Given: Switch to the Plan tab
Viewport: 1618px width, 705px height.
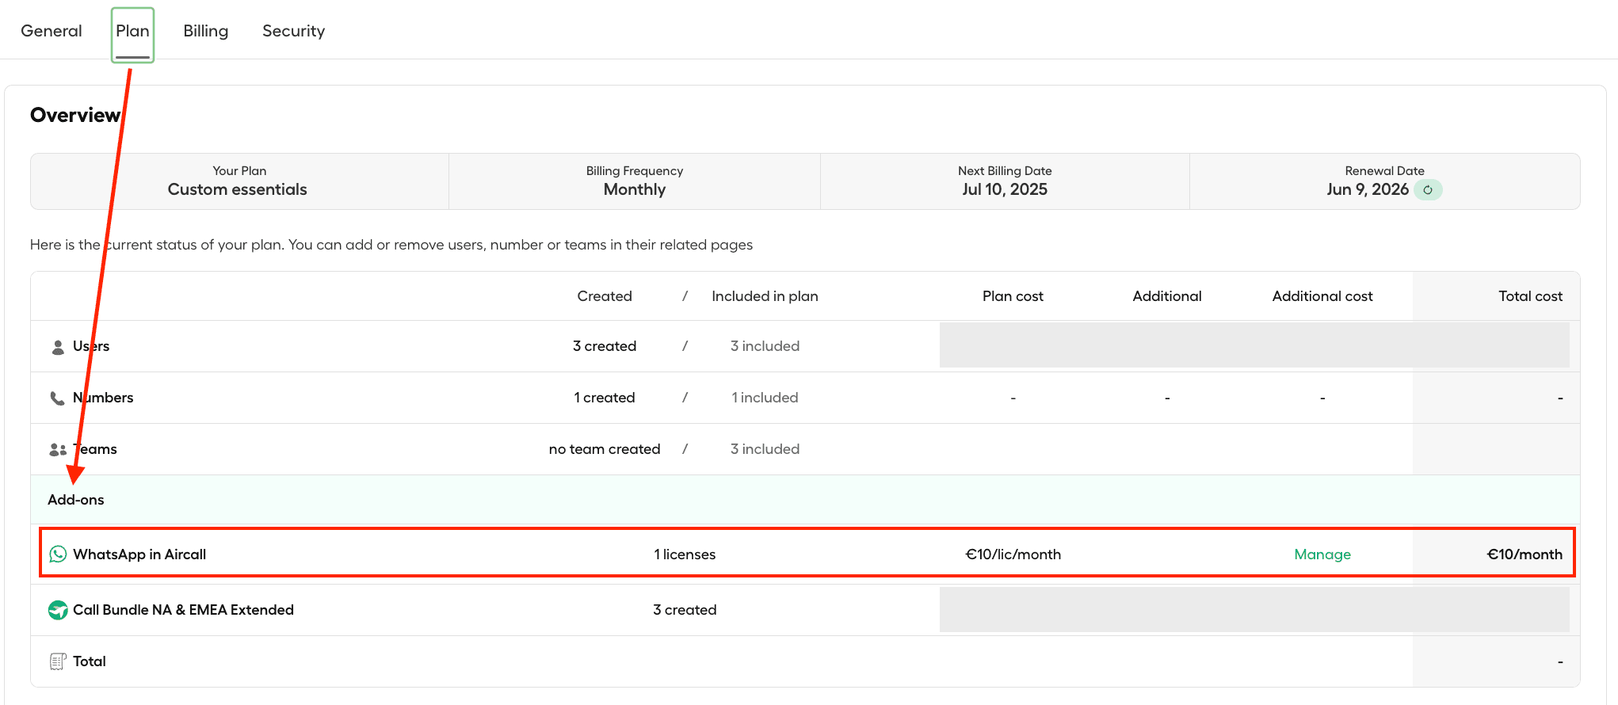Looking at the screenshot, I should click(x=132, y=31).
